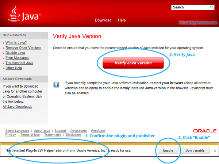Click the search magnifier icon

(212, 7)
